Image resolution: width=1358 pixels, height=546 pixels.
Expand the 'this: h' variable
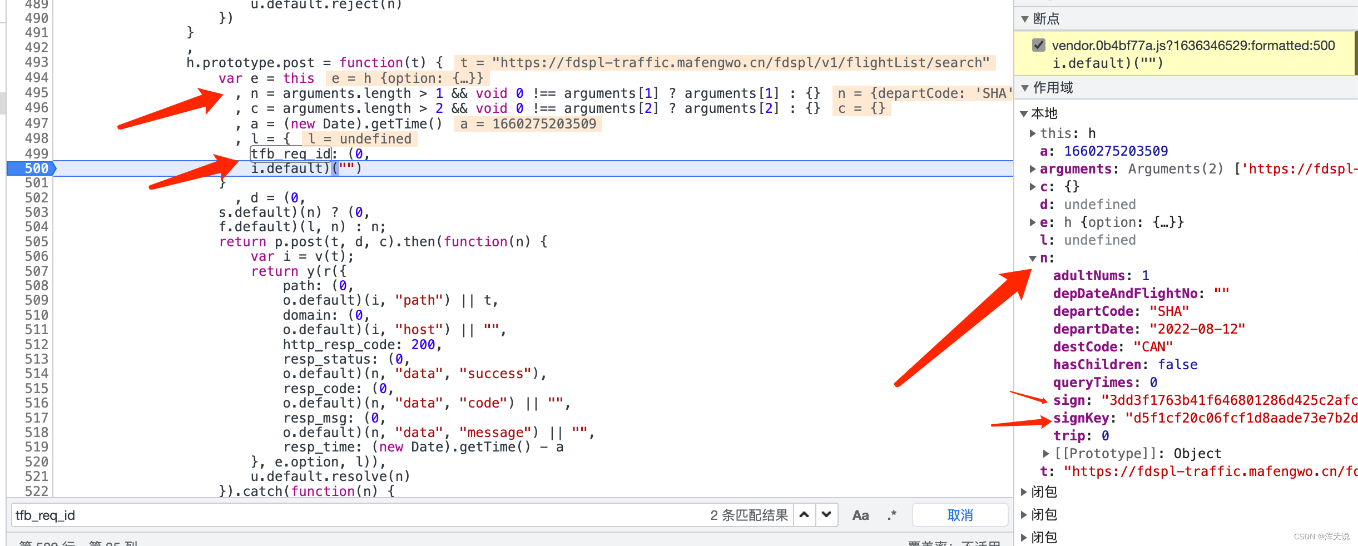coord(1033,133)
